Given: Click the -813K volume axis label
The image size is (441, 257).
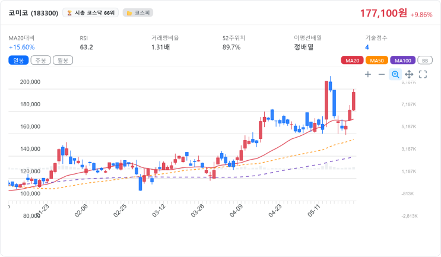Looking at the screenshot, I should pyautogui.click(x=408, y=193).
